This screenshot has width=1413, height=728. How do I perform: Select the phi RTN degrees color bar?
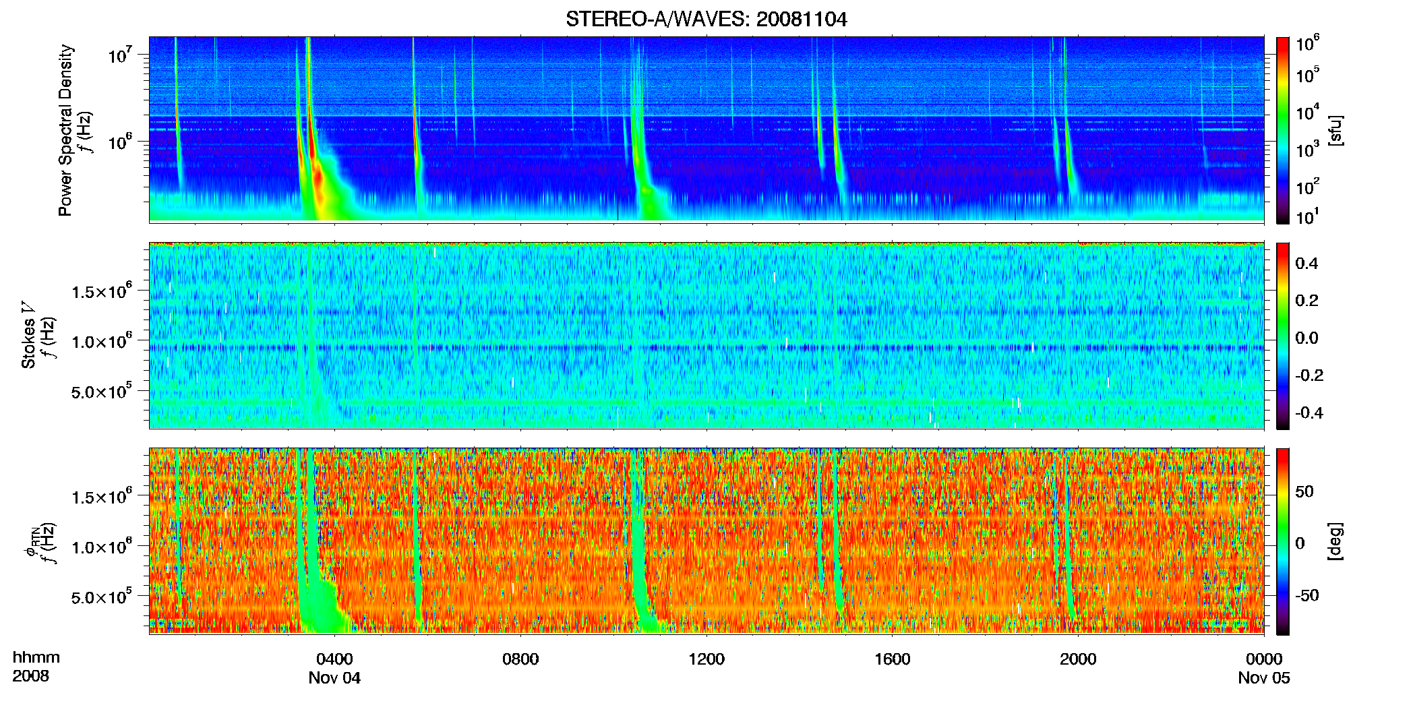1283,541
